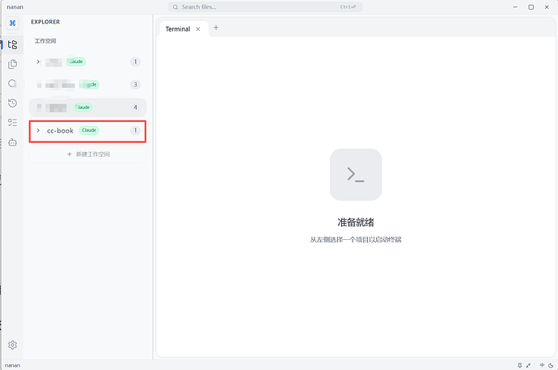The width and height of the screenshot is (558, 370).
Task: Open the search magnifier in the left sidebar
Action: pos(12,83)
